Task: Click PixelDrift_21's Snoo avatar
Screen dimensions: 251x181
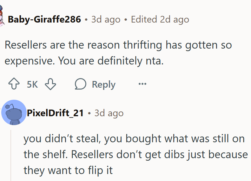Action: (14, 112)
